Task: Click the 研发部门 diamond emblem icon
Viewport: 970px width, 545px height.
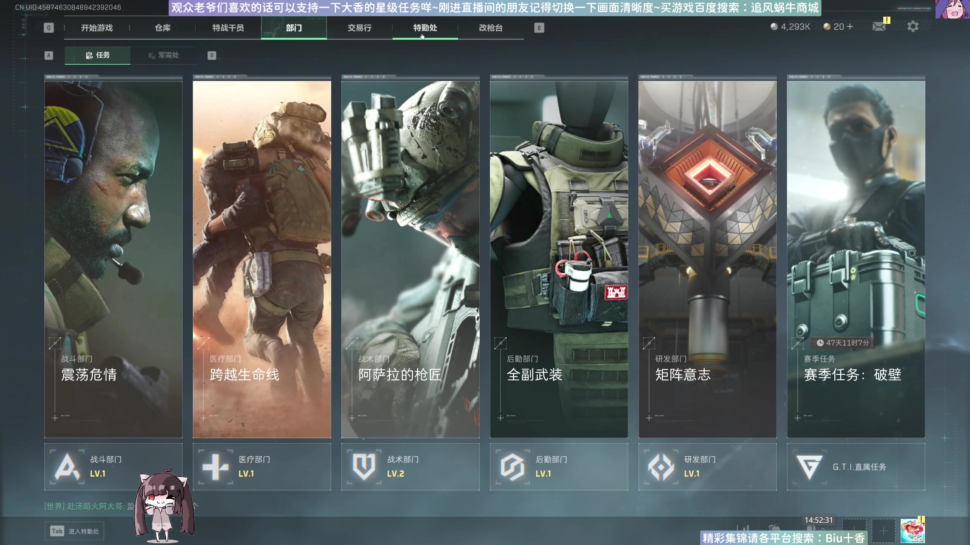Action: point(661,467)
